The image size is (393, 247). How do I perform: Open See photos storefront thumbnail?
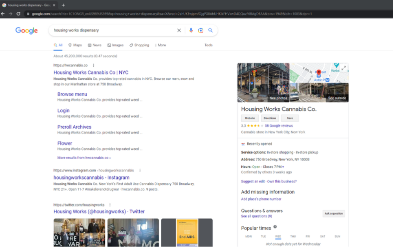click(x=264, y=82)
